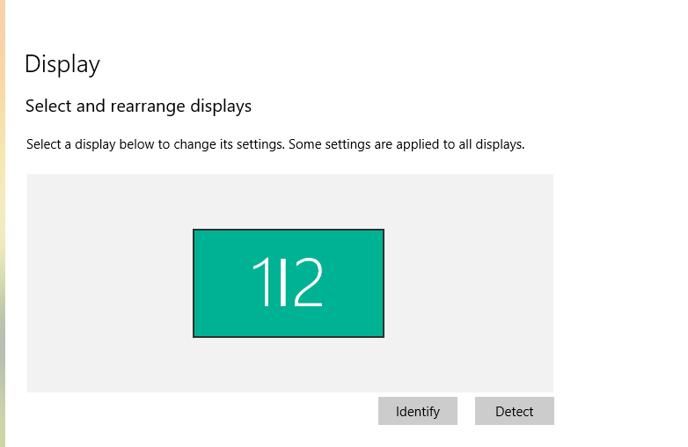The image size is (688, 447).
Task: Select the 1|2 duplicated display monitor
Action: coord(289,283)
